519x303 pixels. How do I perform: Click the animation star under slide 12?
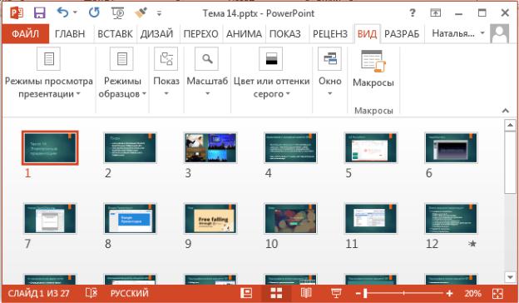[x=472, y=244]
